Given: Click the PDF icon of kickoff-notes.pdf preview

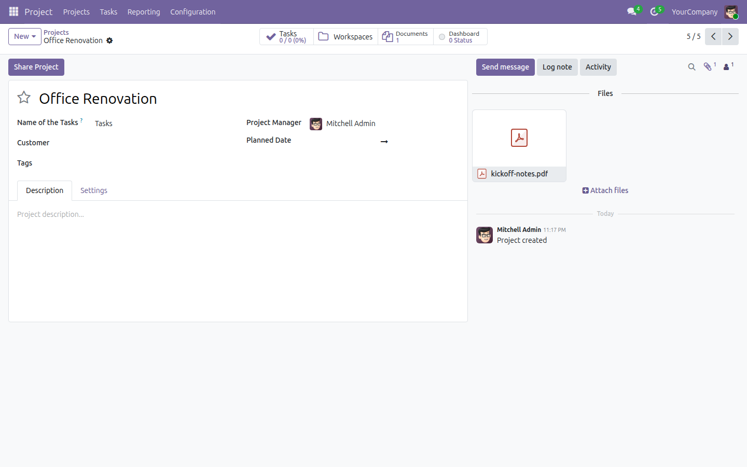Looking at the screenshot, I should 519,138.
